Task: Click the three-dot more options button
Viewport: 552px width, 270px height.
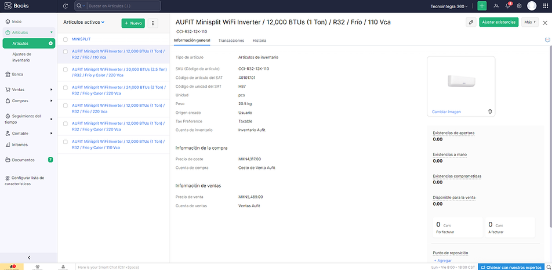Action: tap(153, 23)
